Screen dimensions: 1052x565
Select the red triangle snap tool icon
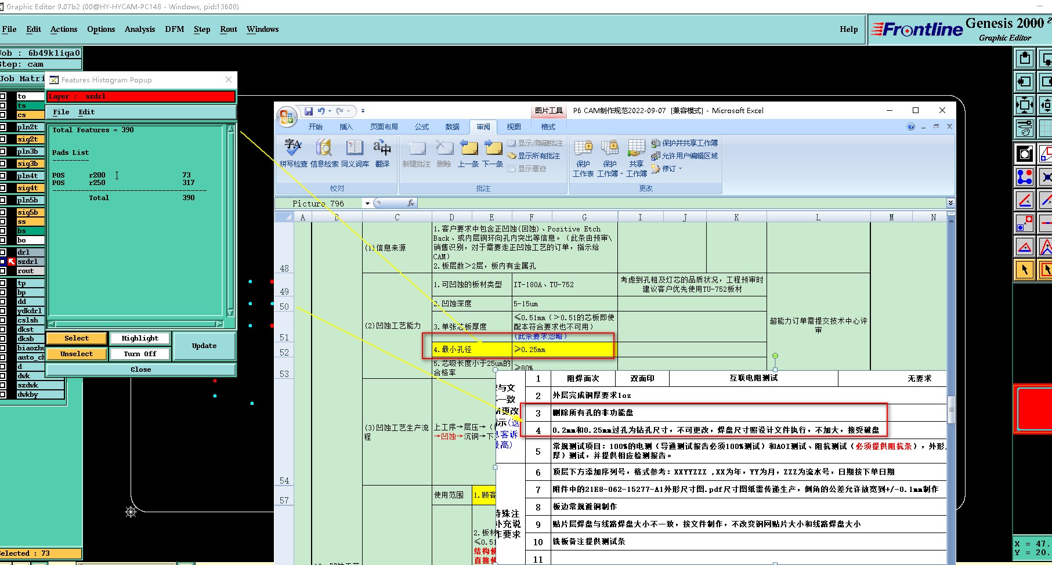click(x=1025, y=247)
